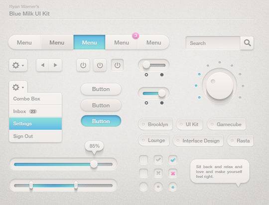Click the left arrow navigation icon
Screen dimensions: 269x205
coord(43,65)
